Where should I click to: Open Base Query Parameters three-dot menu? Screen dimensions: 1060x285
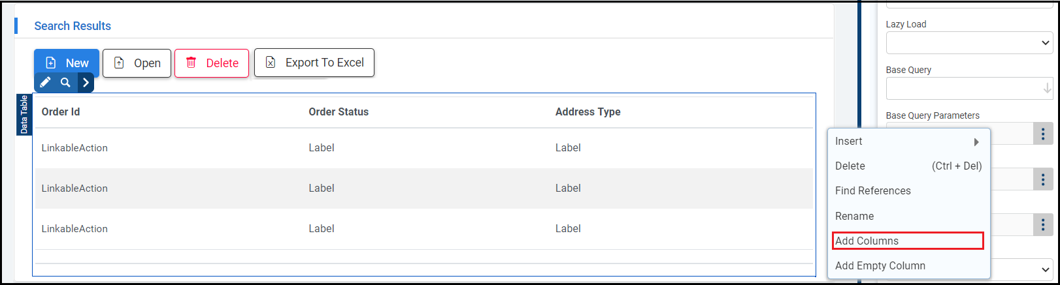click(1042, 134)
